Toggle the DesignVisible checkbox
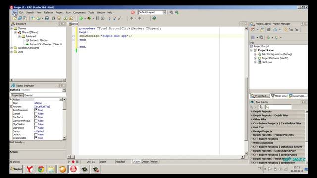 tap(36, 138)
